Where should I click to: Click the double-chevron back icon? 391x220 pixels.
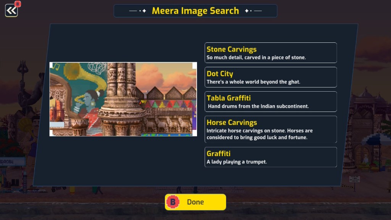click(x=11, y=10)
